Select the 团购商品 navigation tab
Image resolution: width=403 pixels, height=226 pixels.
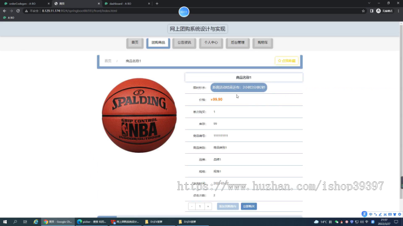(x=158, y=43)
